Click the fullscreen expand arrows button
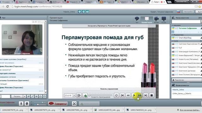The image size is (202, 113). click(x=74, y=104)
